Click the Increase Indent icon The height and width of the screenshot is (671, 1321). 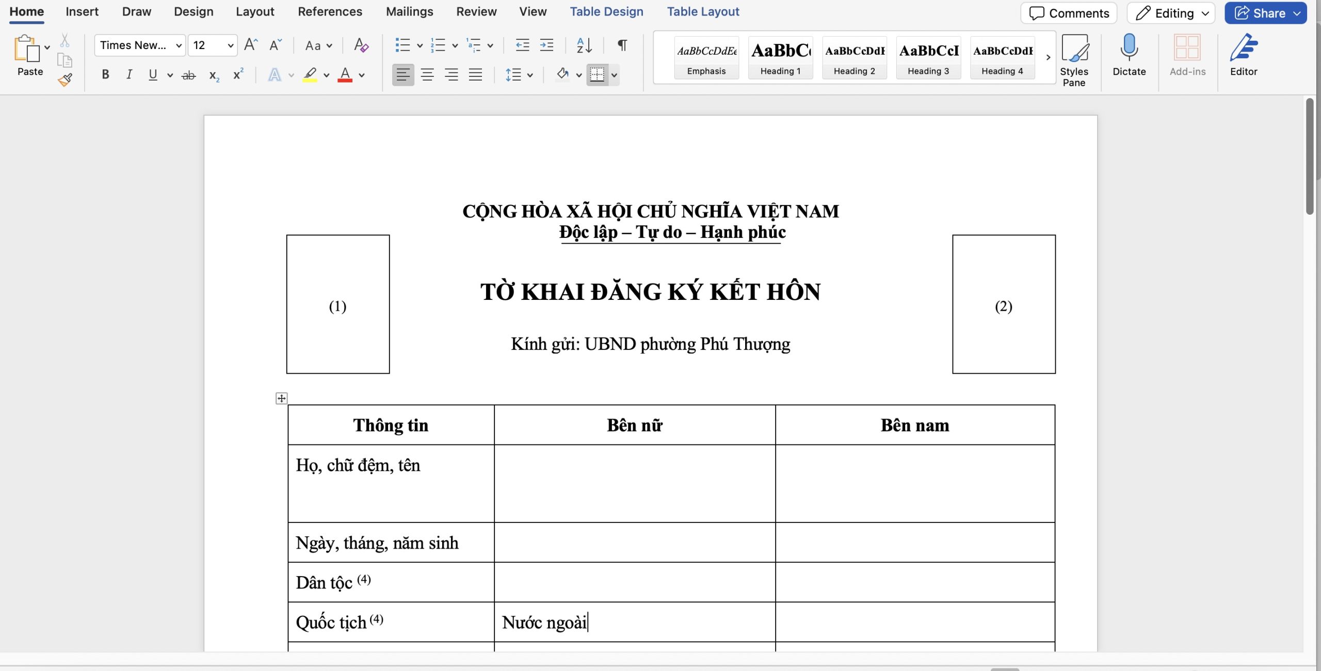point(546,45)
